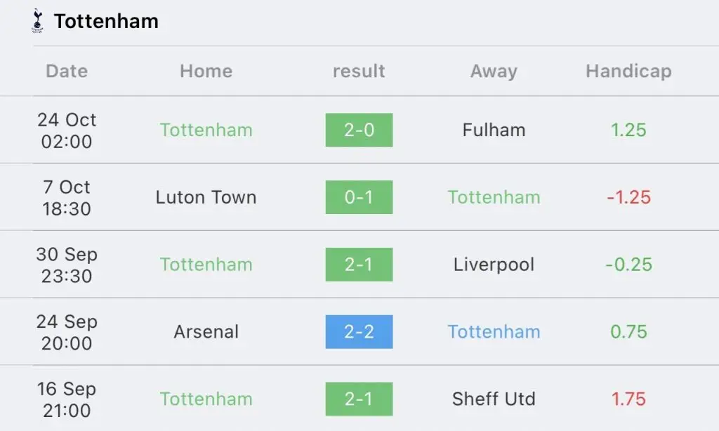The height and width of the screenshot is (431, 719).
Task: Click the 2-1 result against Liverpool
Action: (x=359, y=265)
